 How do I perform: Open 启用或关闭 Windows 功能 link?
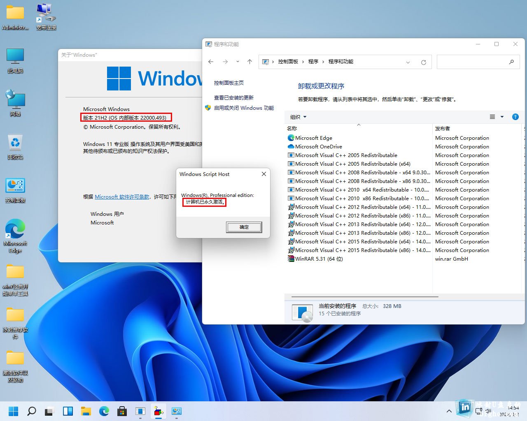tap(244, 108)
